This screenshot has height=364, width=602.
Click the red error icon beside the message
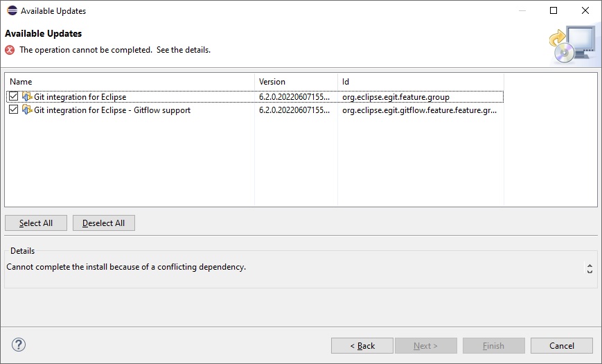[x=10, y=50]
